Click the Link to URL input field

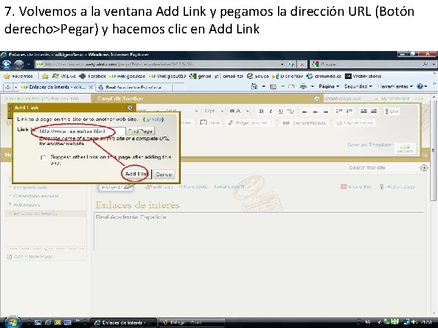(82, 131)
